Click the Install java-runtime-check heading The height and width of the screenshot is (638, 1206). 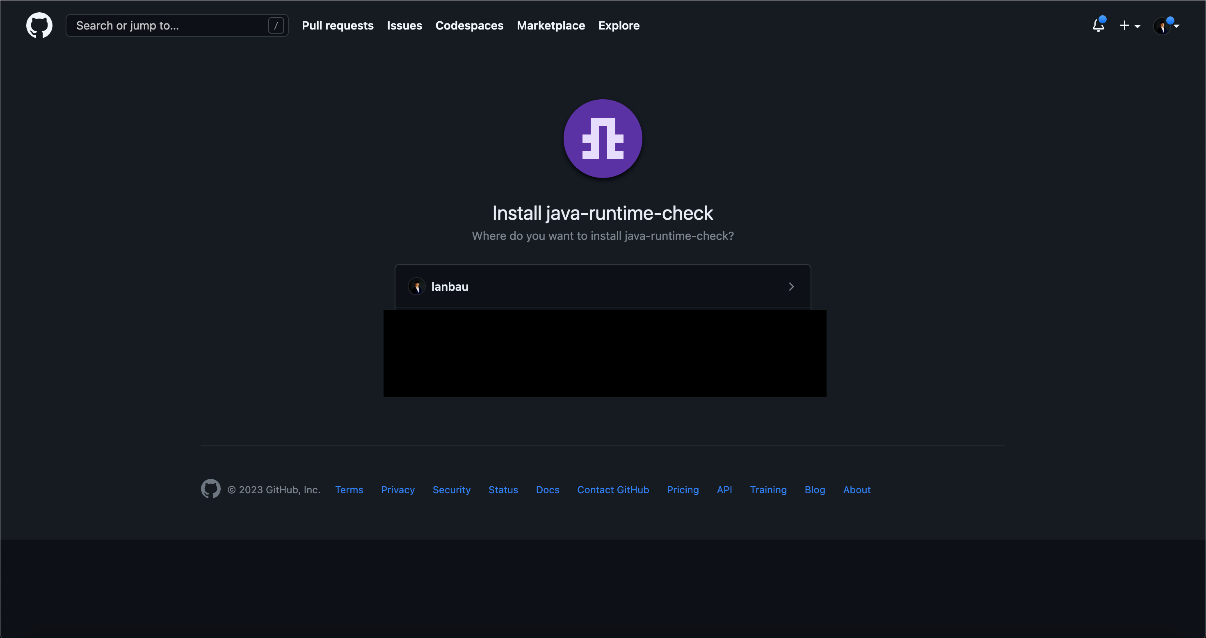coord(603,213)
